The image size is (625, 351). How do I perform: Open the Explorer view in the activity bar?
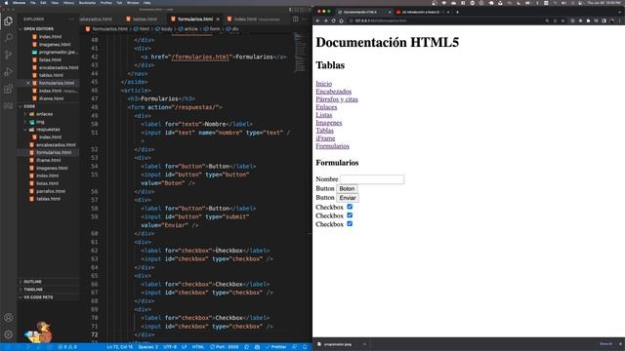(8, 20)
